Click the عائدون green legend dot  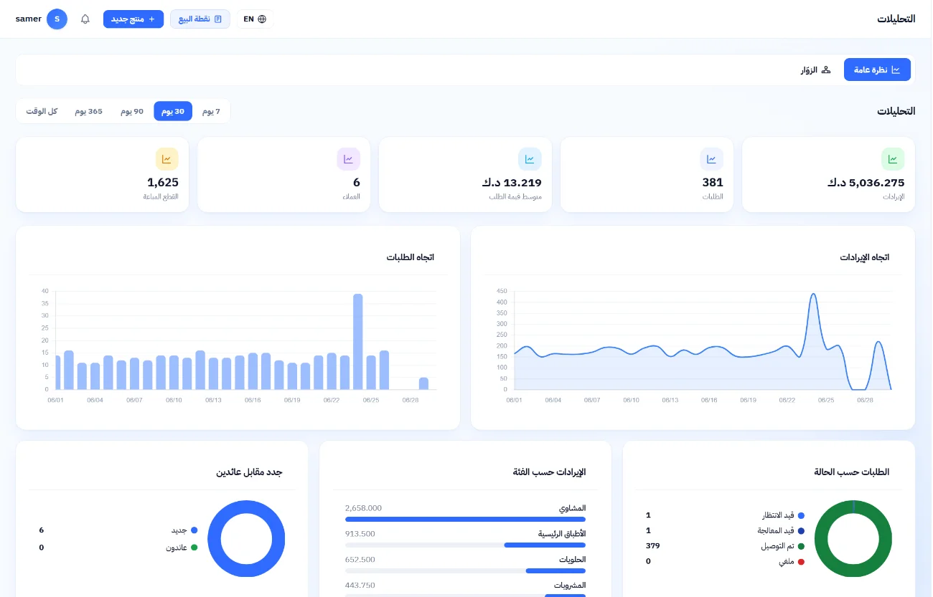(194, 548)
